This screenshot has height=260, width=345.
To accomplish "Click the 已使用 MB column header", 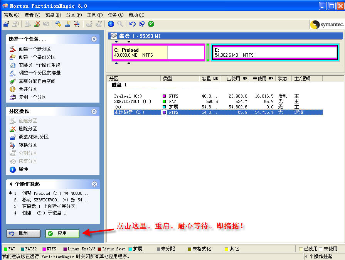I will point(235,79).
